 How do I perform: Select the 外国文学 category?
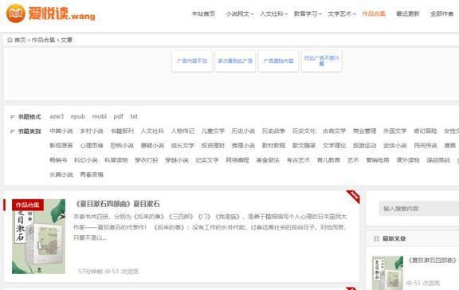395,131
